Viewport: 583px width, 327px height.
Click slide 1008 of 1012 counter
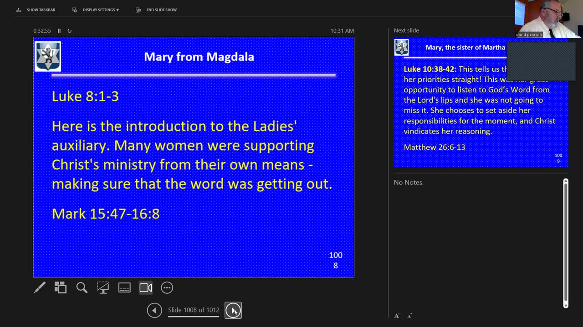194,310
